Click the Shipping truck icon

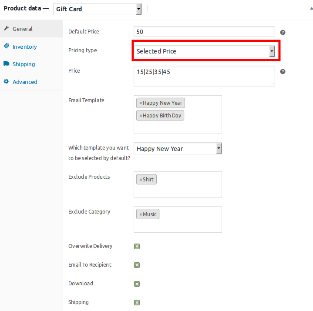[7, 64]
